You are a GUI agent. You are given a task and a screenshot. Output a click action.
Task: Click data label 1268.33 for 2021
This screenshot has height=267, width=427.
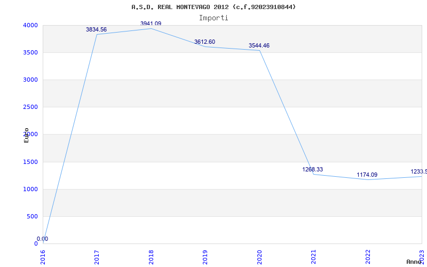[313, 169]
